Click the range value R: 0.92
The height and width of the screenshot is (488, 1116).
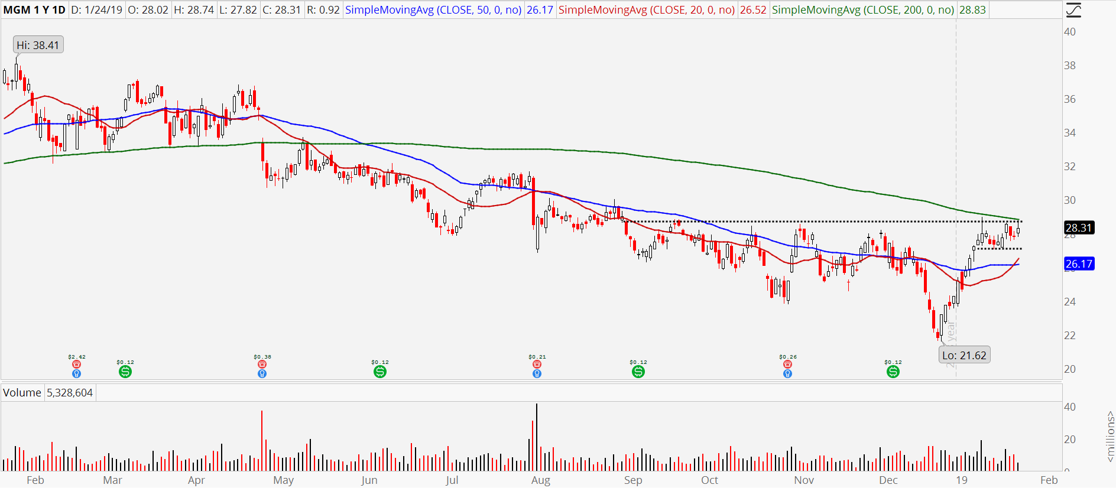click(323, 10)
